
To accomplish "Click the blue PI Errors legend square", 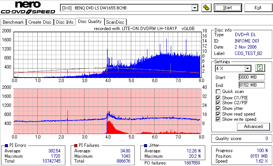I will pos(7,146).
